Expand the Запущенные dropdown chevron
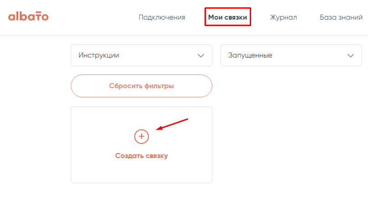 click(351, 55)
